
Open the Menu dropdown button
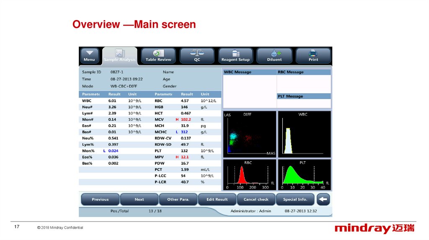click(x=89, y=56)
